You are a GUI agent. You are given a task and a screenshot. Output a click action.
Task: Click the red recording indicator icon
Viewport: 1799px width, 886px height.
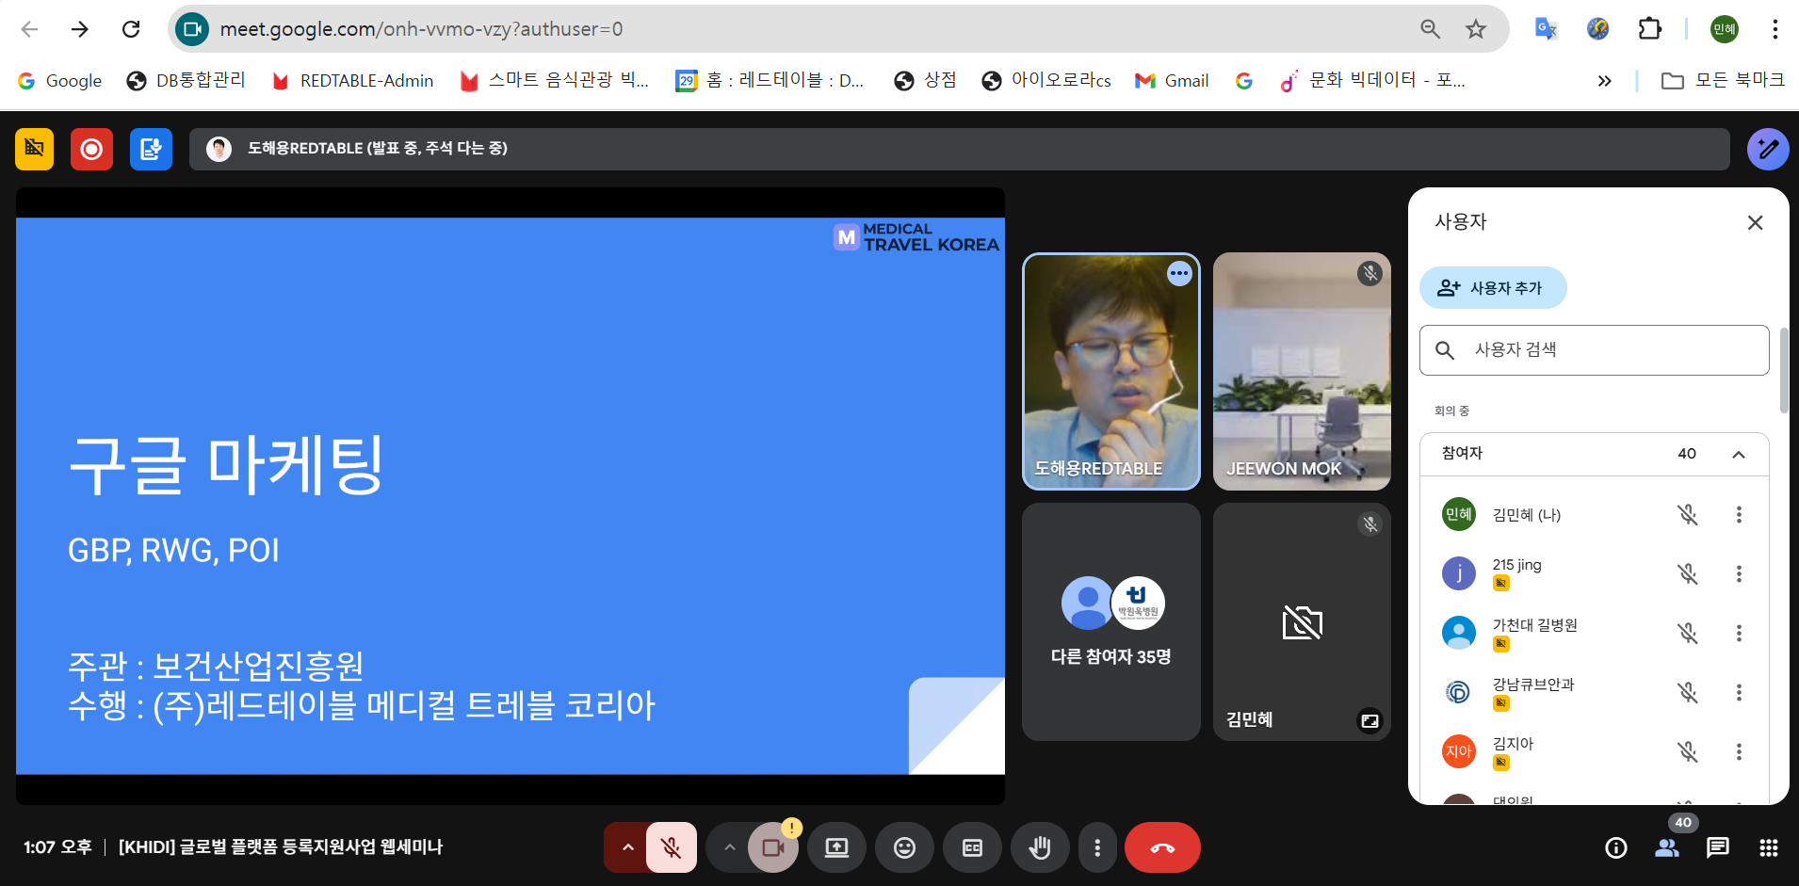coord(91,149)
